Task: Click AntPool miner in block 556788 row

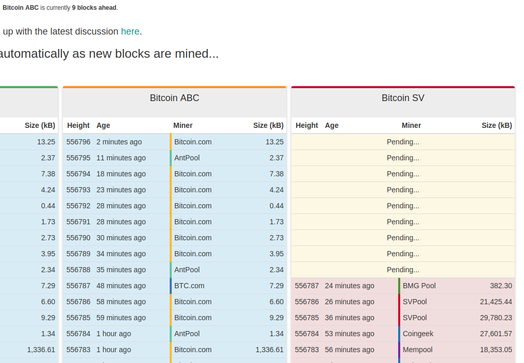Action: (x=187, y=270)
